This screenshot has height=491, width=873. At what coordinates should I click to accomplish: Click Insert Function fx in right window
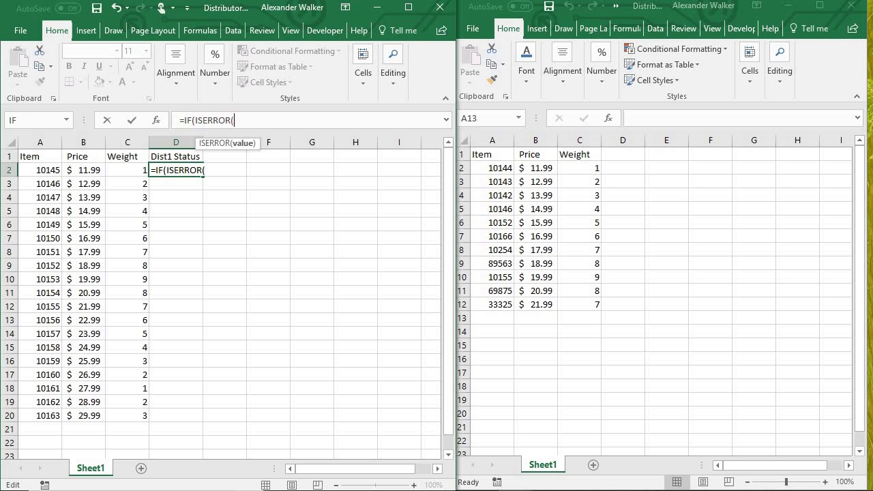pos(608,118)
